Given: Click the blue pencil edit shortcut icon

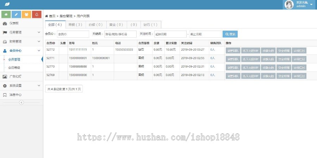Looking at the screenshot, I should pos(16,14).
